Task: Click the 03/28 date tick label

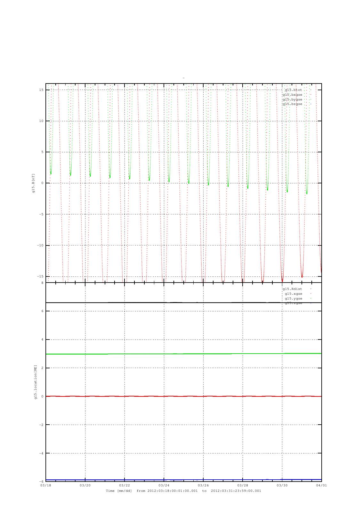Action: pos(243,485)
